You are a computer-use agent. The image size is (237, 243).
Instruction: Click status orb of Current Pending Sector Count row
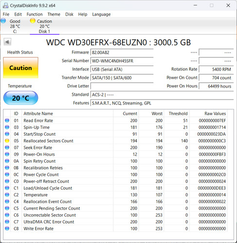coord(7,208)
